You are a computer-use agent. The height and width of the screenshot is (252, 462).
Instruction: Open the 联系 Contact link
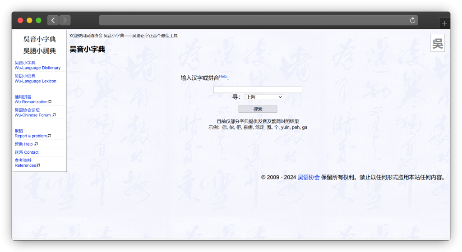tap(27, 152)
